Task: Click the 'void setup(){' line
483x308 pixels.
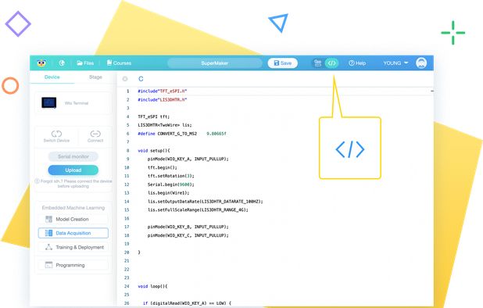Action: tap(154, 151)
